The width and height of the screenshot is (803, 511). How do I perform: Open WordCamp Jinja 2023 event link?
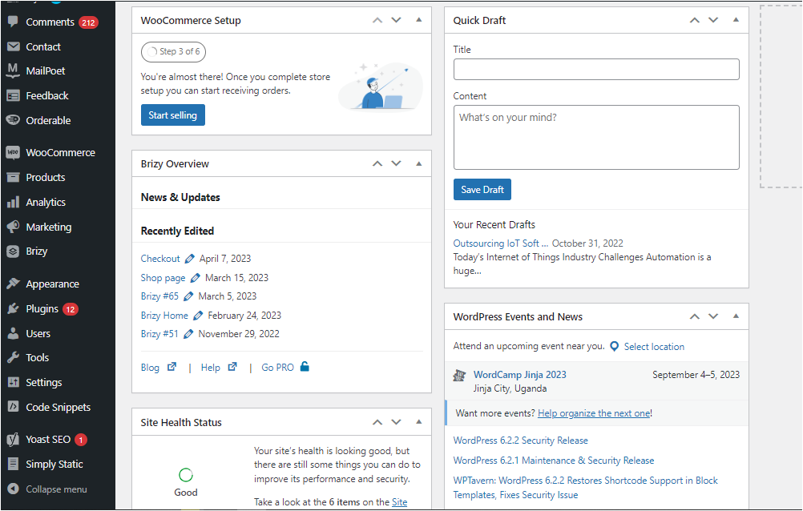(520, 375)
